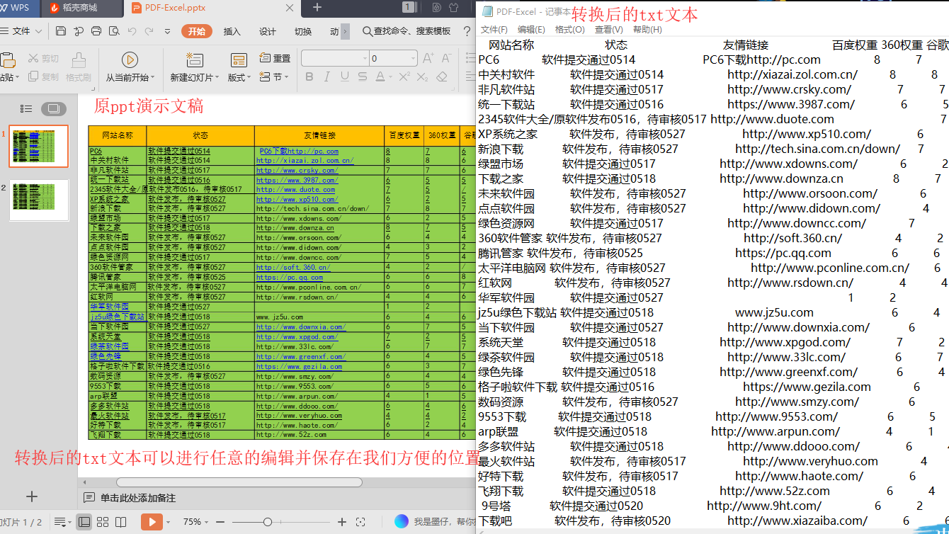Open new tab with plus in WPS title bar
Viewport: 949px width, 534px height.
317,7
